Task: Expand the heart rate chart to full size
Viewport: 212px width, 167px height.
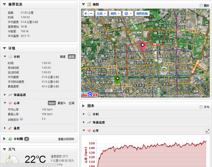Action: tap(208, 131)
